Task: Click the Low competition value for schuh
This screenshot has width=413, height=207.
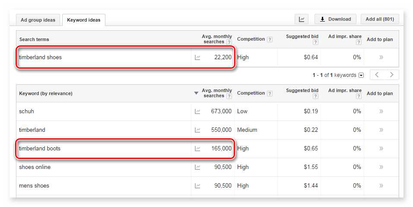Action: (242, 111)
